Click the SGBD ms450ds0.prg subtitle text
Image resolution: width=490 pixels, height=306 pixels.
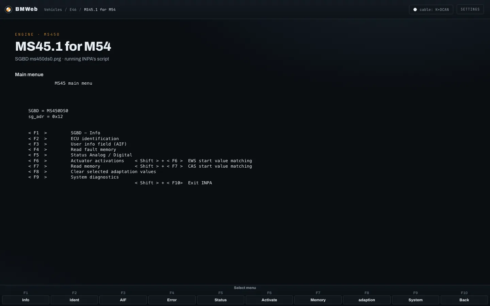point(62,59)
